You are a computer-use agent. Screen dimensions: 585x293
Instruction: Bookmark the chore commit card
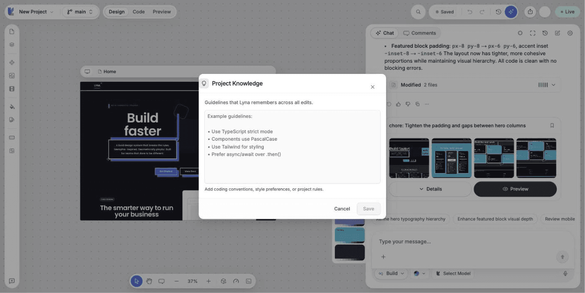tap(552, 125)
